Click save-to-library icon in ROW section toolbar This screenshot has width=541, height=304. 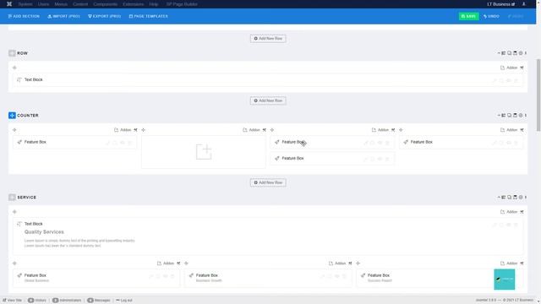click(x=515, y=53)
